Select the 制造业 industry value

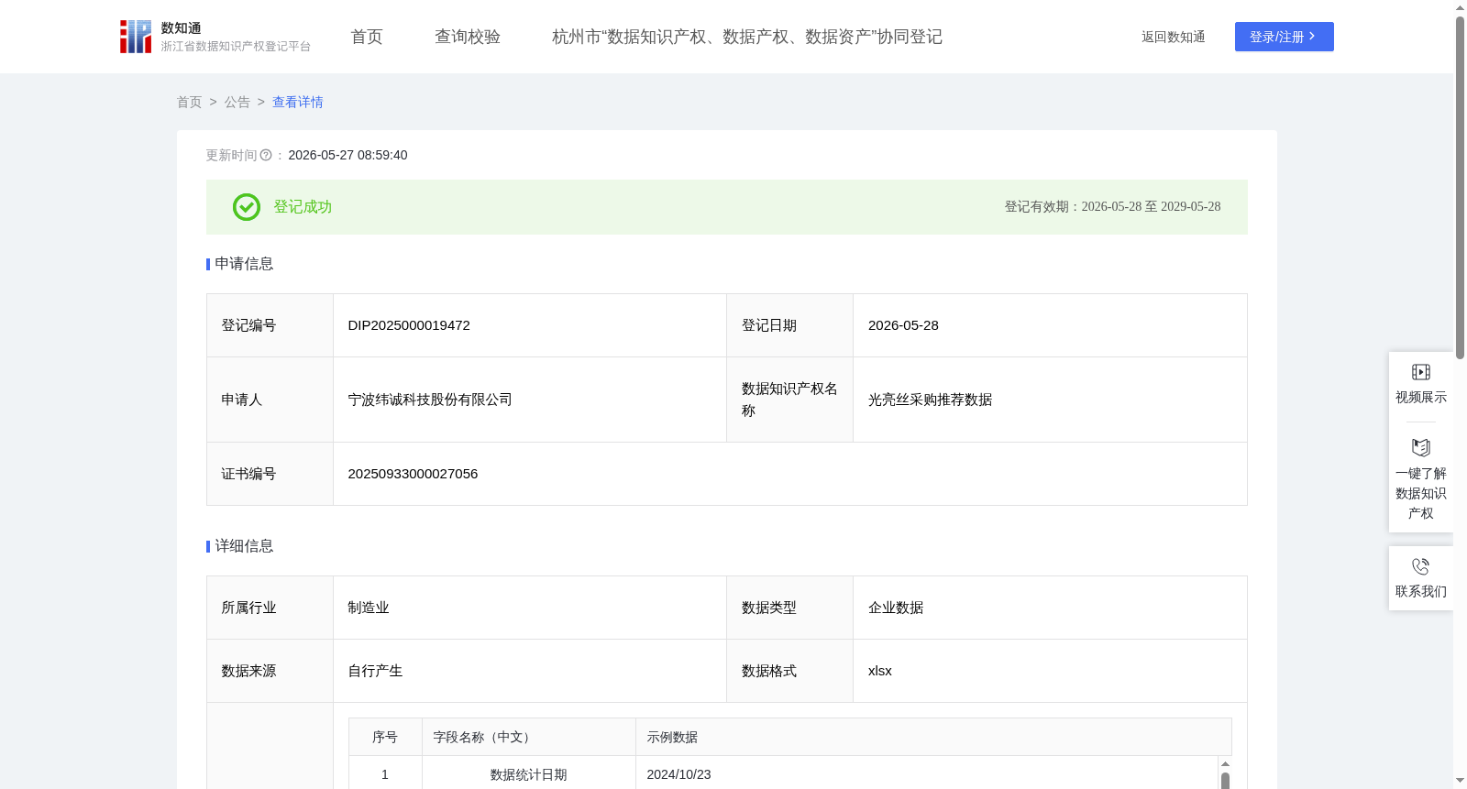point(369,608)
